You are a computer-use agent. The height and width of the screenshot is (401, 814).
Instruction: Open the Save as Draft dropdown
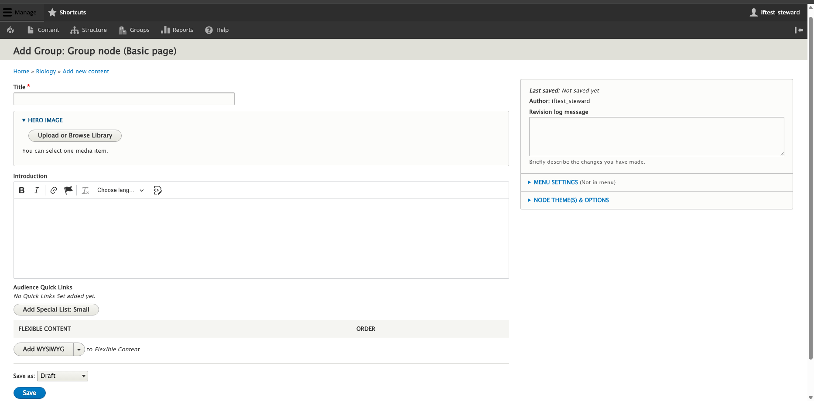62,376
